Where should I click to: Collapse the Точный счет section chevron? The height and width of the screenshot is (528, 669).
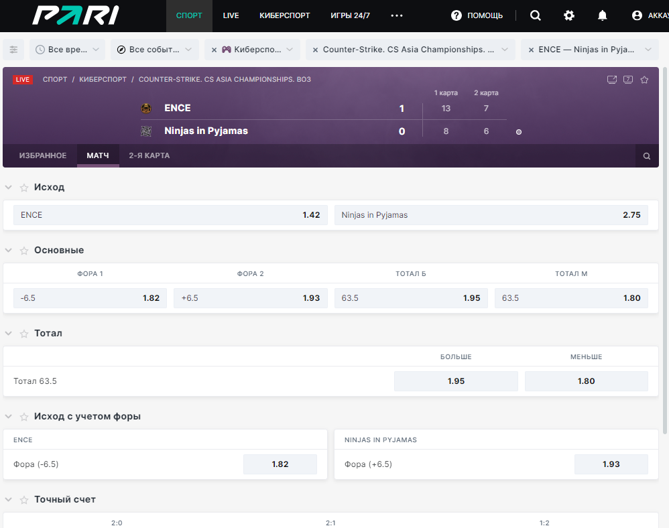pos(8,499)
